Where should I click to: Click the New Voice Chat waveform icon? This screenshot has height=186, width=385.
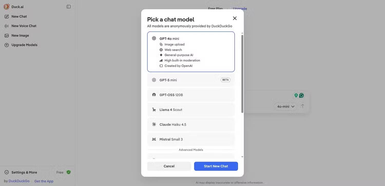pyautogui.click(x=7, y=26)
